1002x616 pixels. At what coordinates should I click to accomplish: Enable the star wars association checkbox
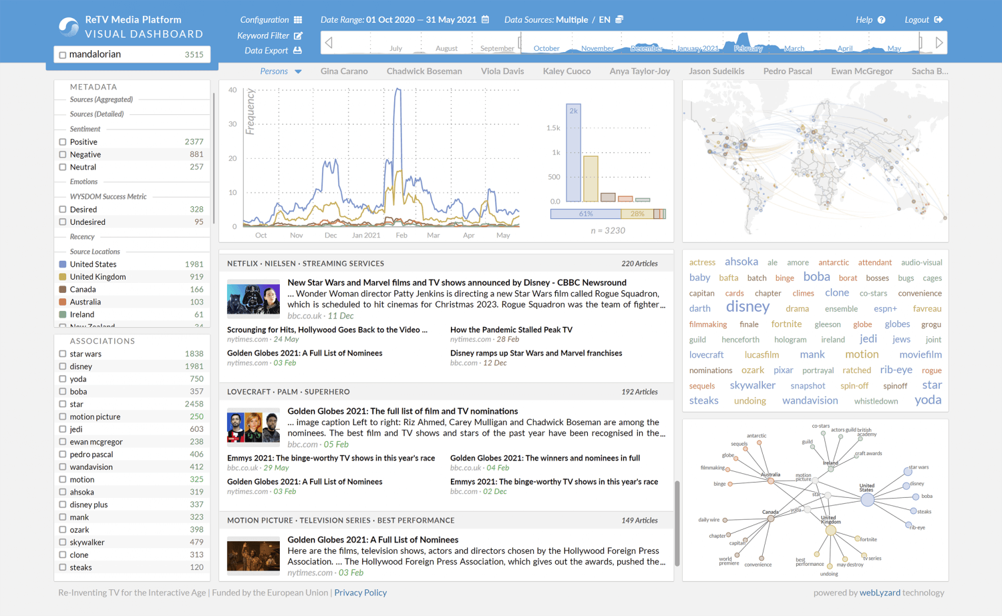[x=63, y=354]
